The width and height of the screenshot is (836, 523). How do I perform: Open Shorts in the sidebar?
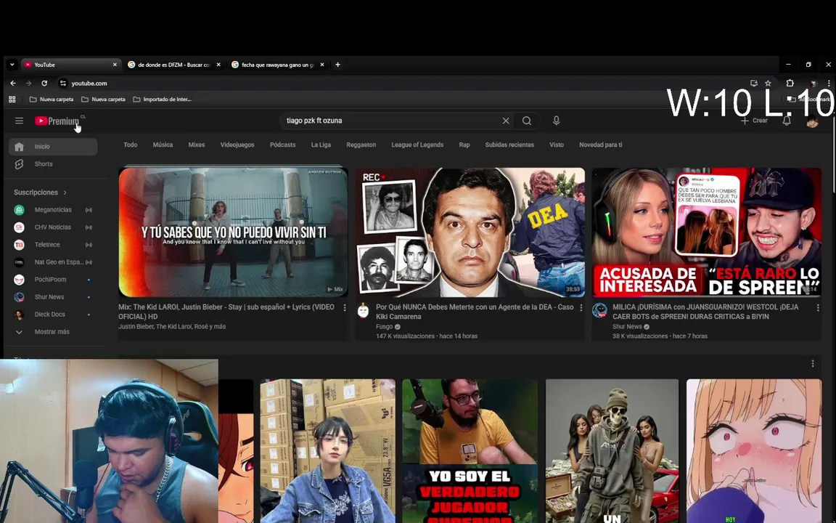click(53, 164)
